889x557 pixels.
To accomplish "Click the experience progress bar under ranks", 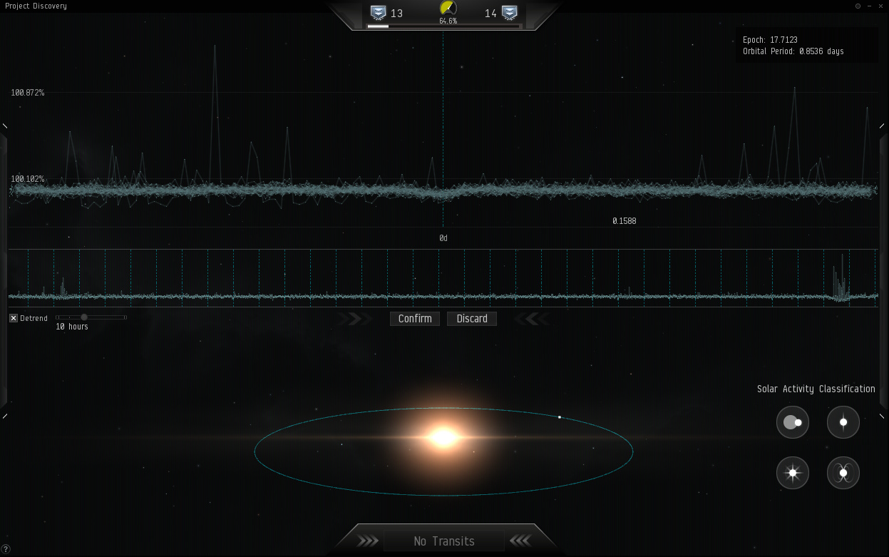I will tap(444, 26).
